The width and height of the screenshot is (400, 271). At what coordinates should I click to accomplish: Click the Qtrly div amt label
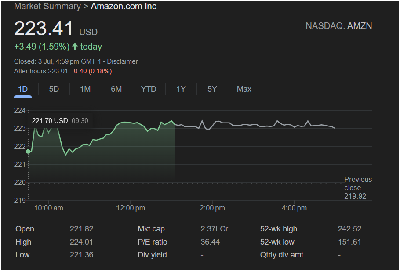pos(282,255)
